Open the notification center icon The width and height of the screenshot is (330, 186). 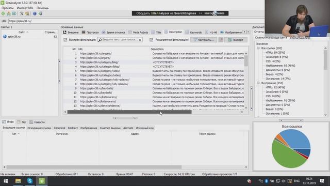click(x=322, y=181)
